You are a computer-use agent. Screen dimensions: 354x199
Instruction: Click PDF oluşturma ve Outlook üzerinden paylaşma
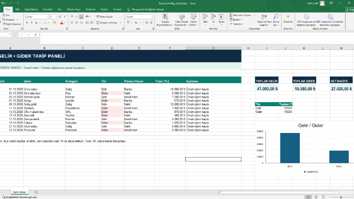(x=330, y=20)
